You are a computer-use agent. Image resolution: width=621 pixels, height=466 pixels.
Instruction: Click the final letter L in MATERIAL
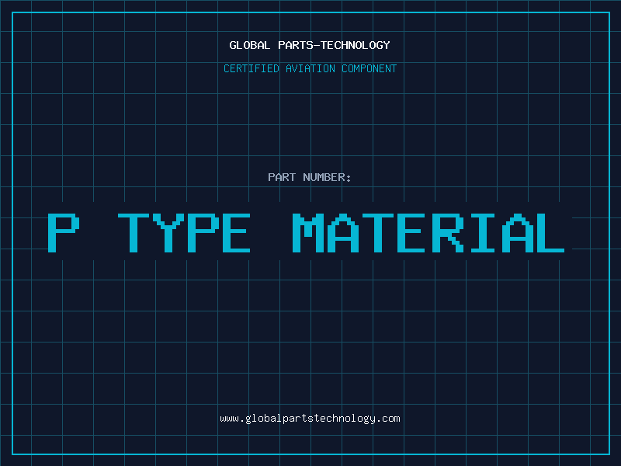(547, 232)
